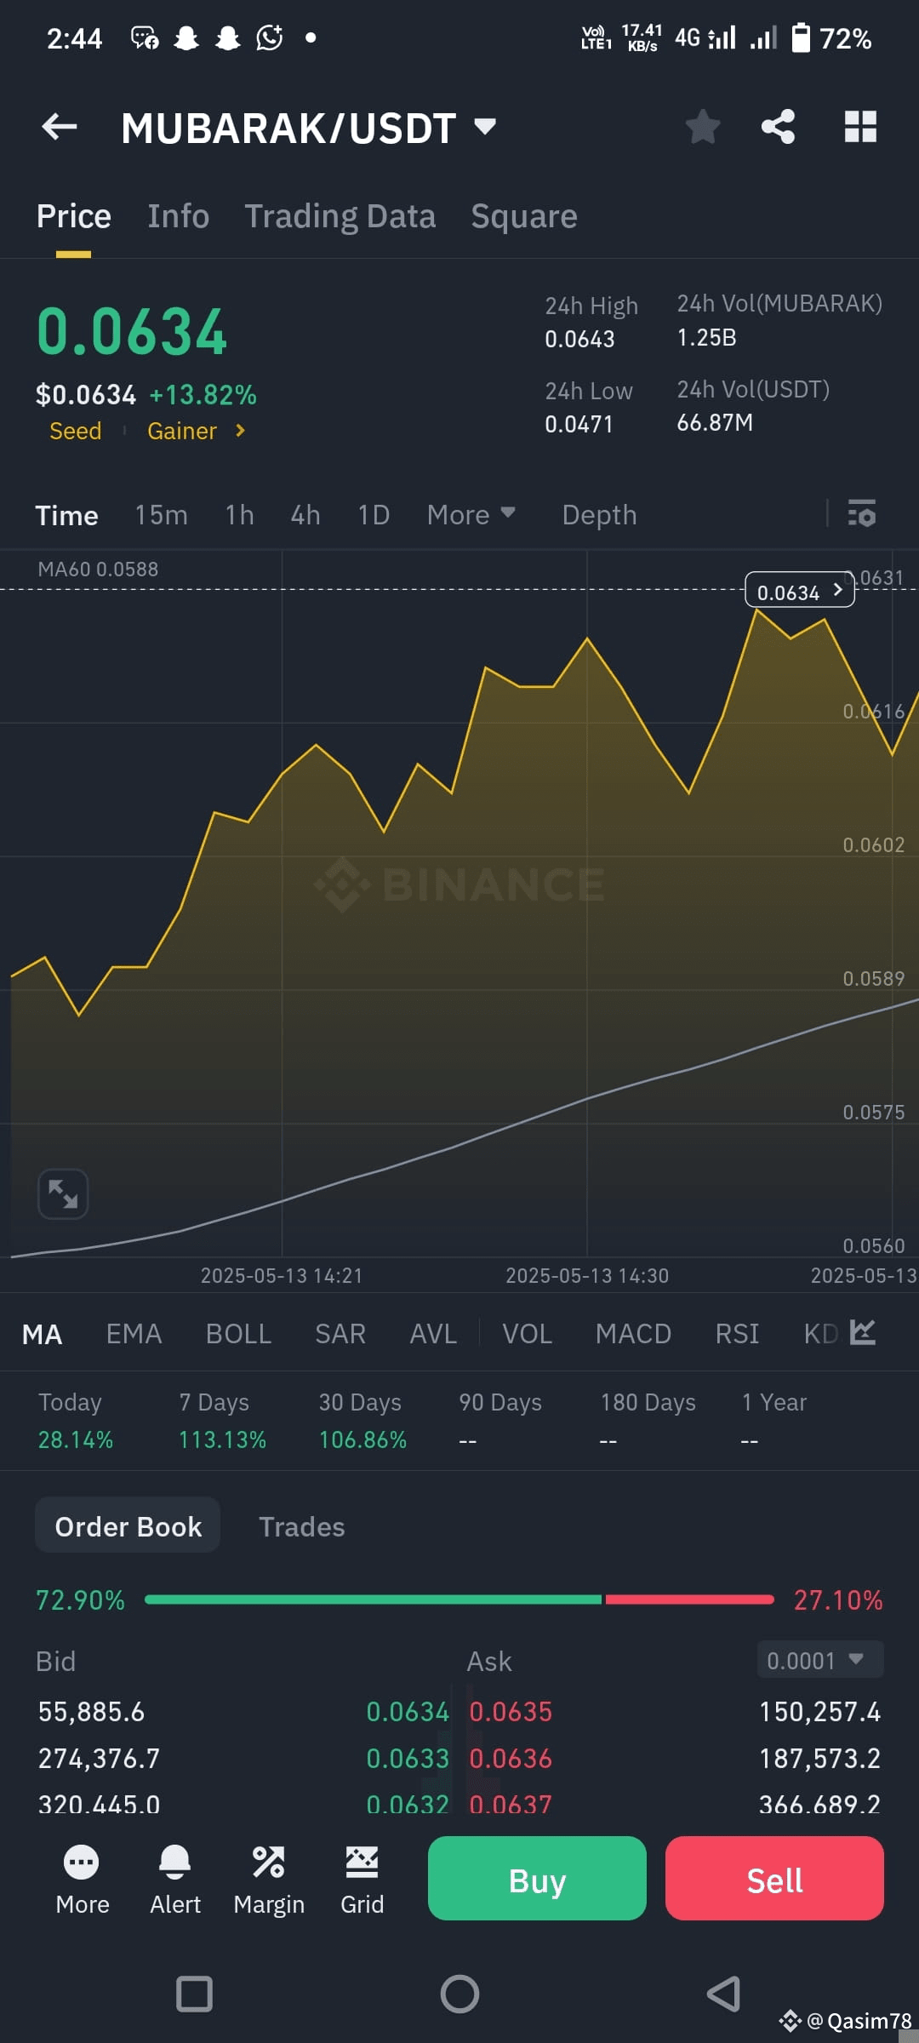Tap the 30 Days 106.86% performance
This screenshot has width=919, height=2043.
click(362, 1421)
